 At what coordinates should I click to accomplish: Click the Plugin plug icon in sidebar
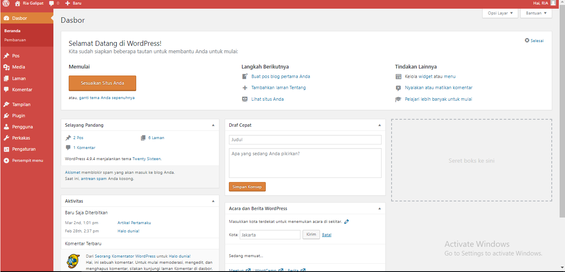point(6,116)
